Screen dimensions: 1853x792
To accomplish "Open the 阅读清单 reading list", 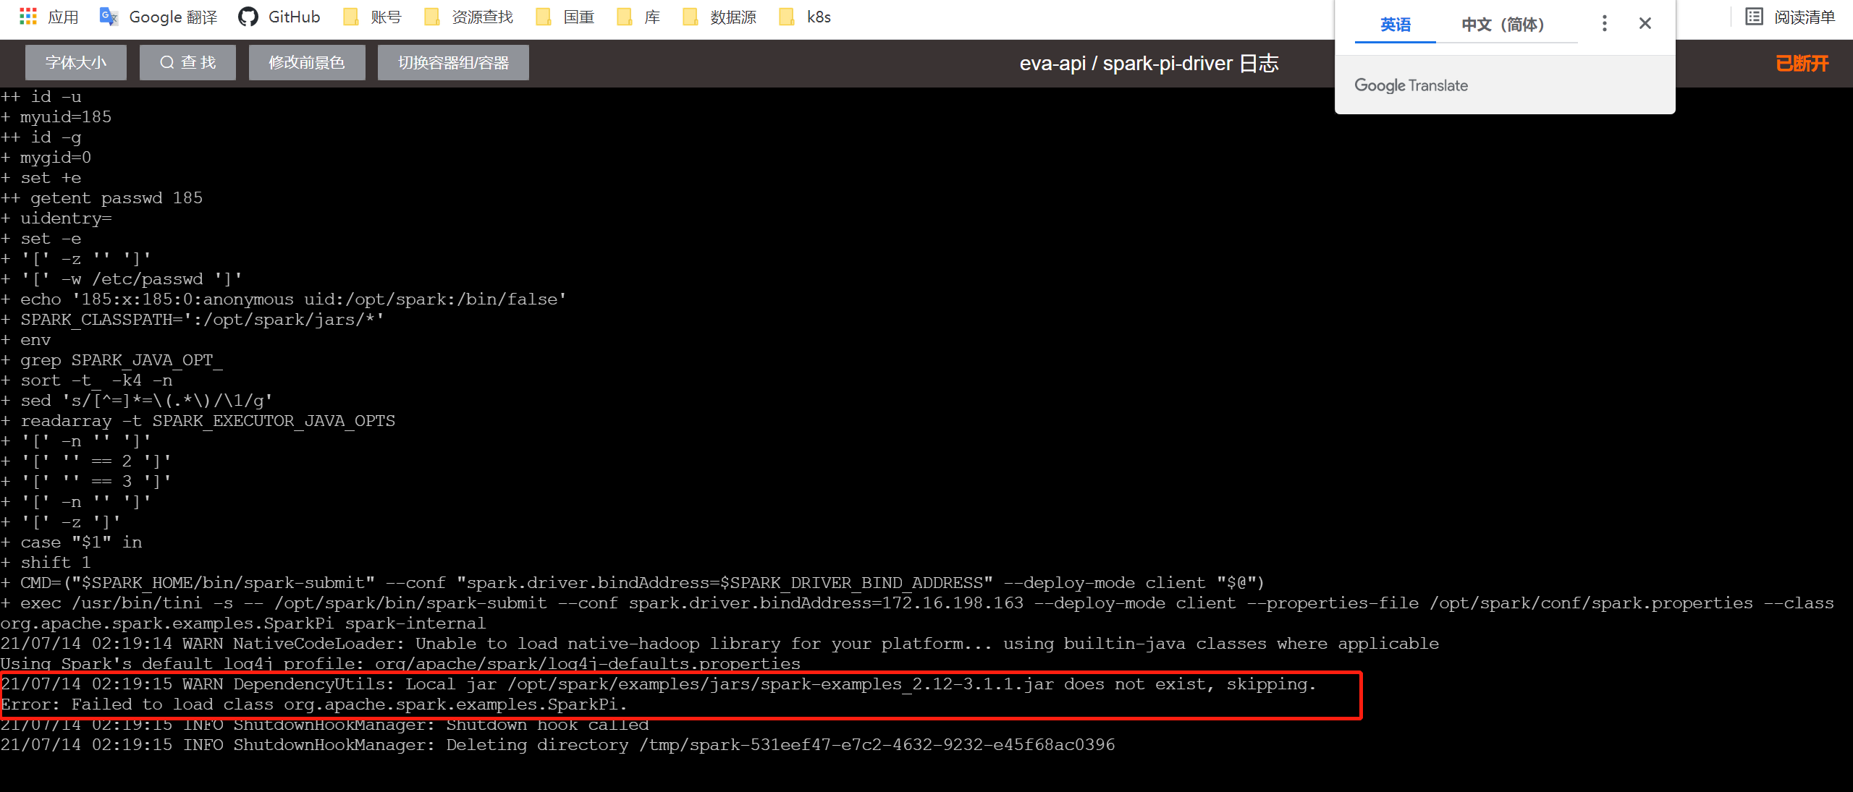I will tap(1792, 17).
